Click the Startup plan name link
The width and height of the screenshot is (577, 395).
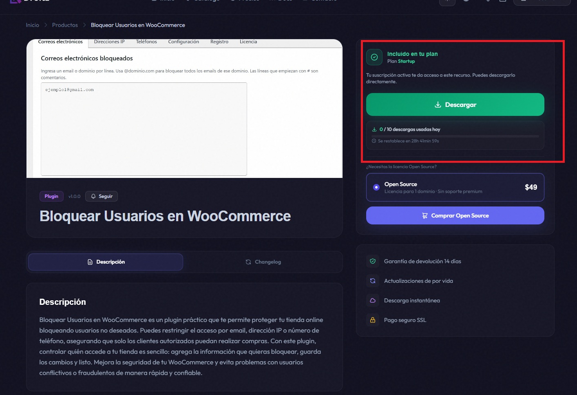point(406,61)
